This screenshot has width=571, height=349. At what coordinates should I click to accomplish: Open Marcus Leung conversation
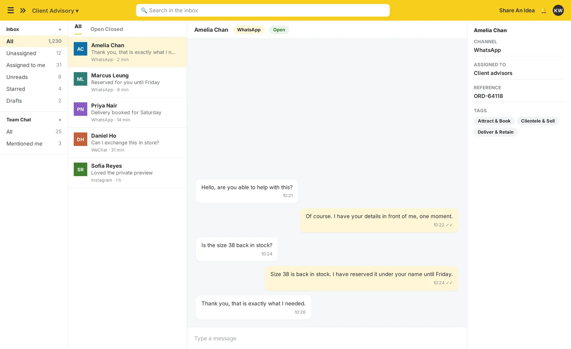tap(127, 82)
